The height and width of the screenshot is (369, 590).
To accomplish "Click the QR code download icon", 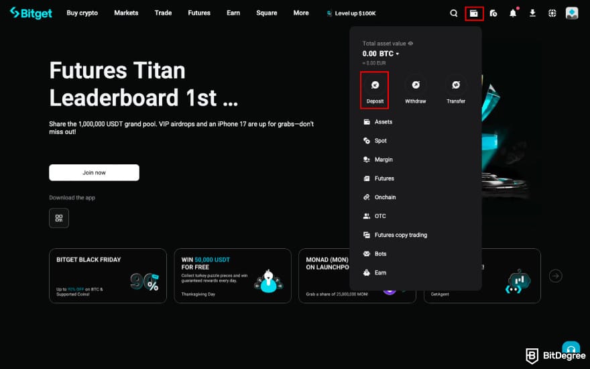I will click(59, 218).
